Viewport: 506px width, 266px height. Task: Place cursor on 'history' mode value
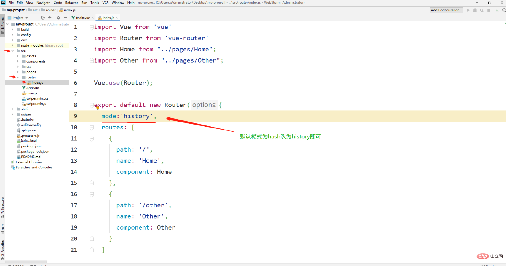click(136, 116)
